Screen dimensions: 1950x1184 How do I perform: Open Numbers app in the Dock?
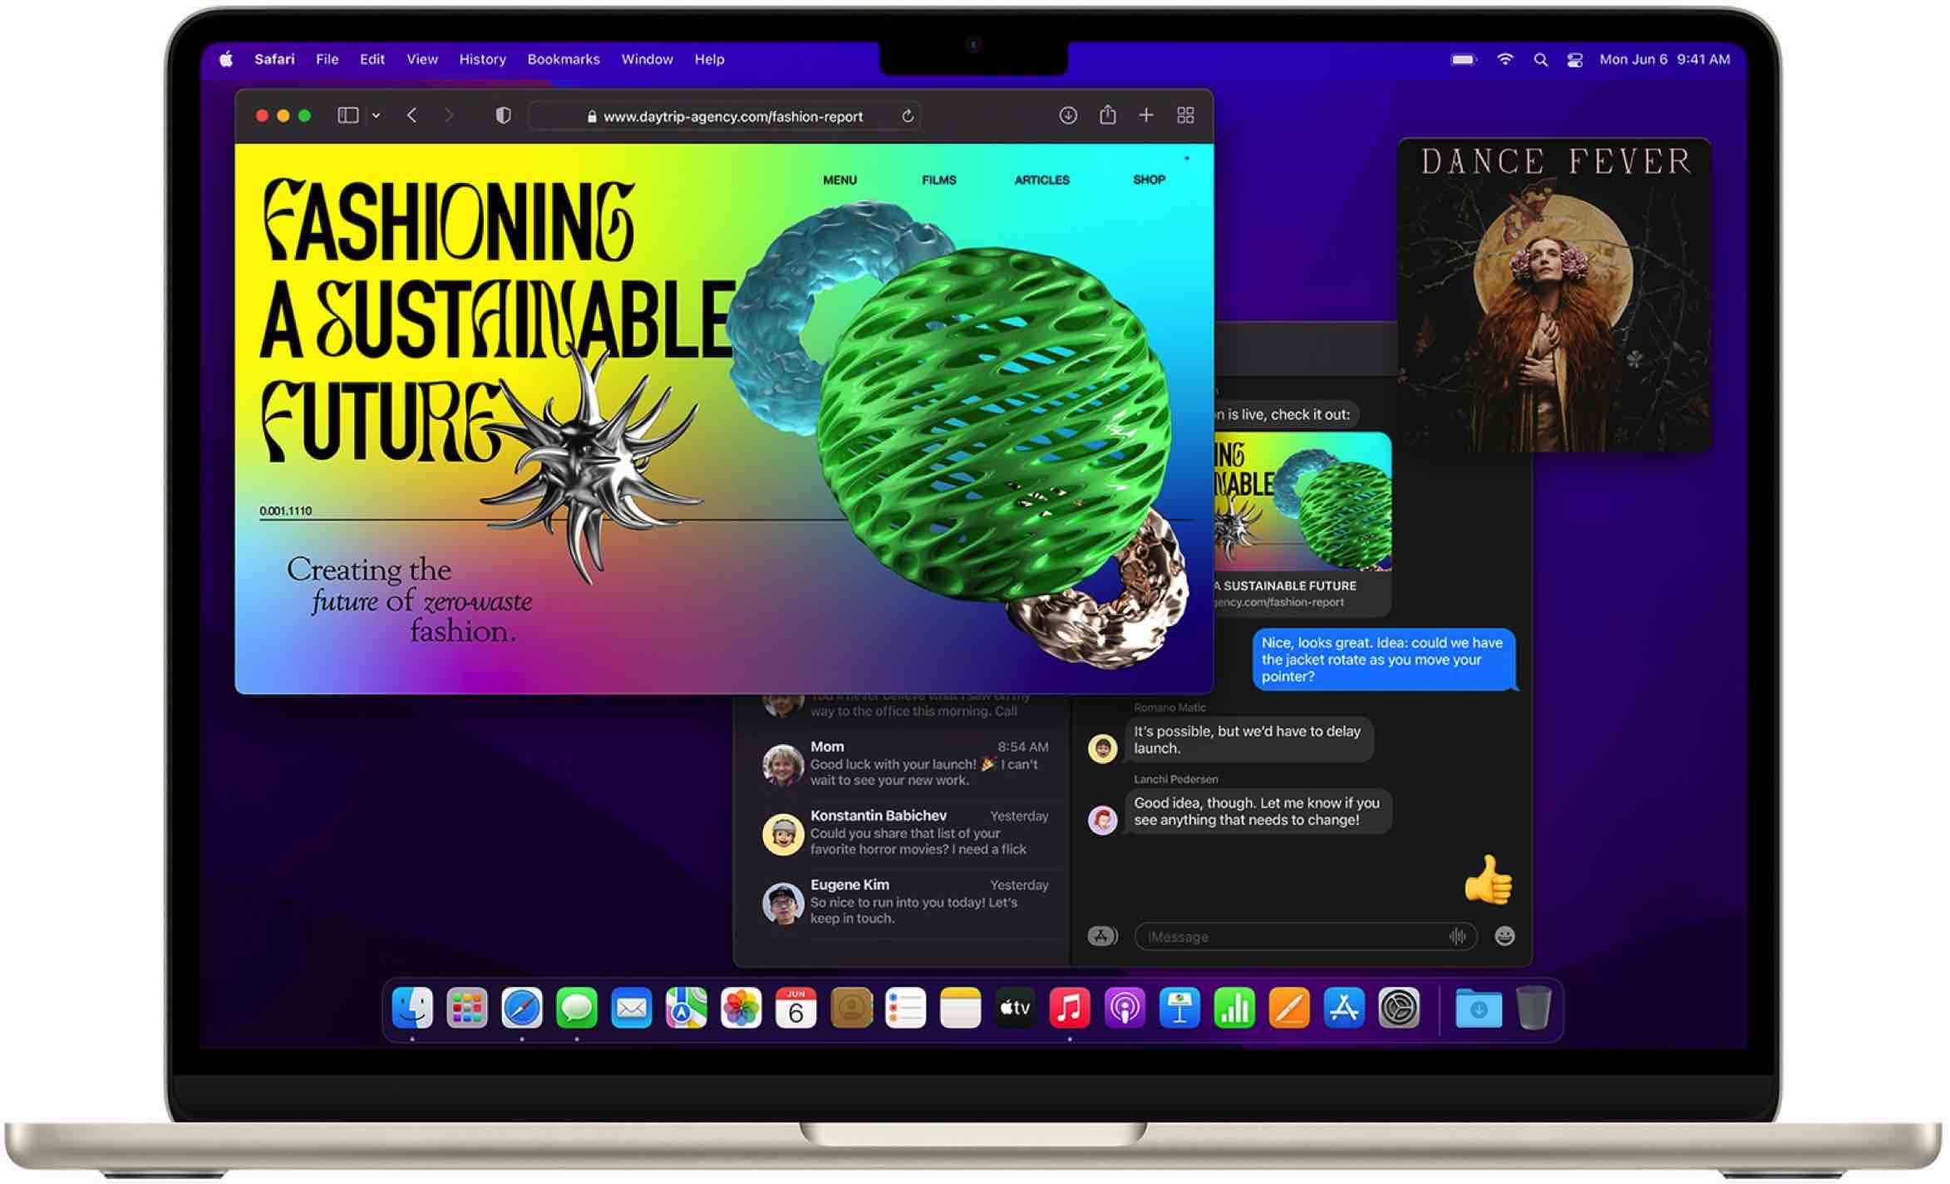click(x=1235, y=1009)
